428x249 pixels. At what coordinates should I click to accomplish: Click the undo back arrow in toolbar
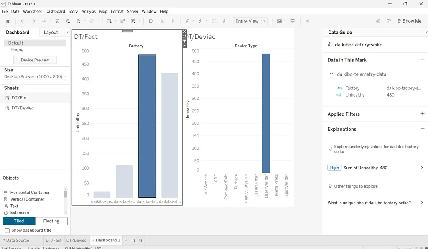coord(23,21)
